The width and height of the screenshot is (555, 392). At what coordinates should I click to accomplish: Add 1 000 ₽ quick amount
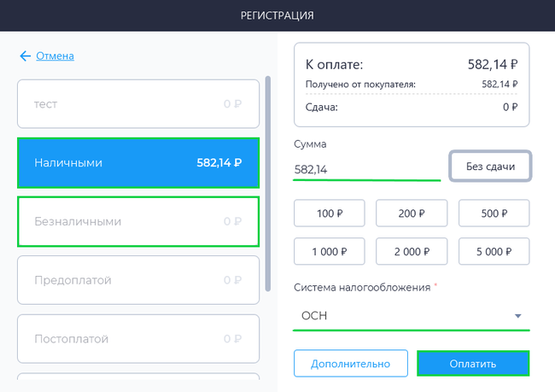[x=330, y=251]
